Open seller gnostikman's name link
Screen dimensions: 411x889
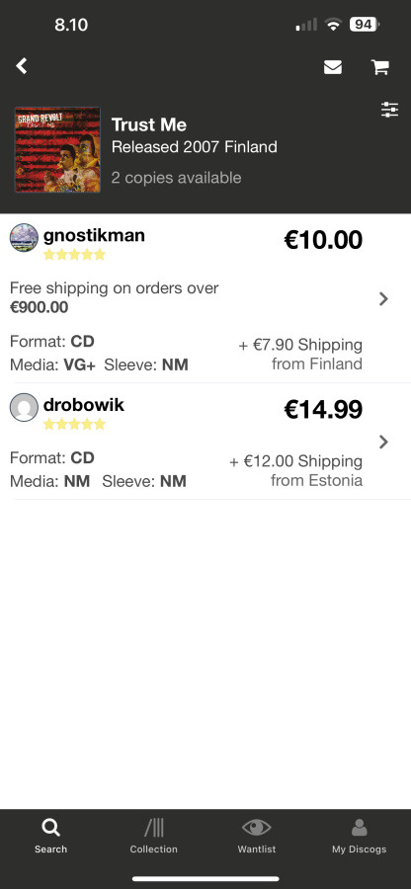coord(94,235)
